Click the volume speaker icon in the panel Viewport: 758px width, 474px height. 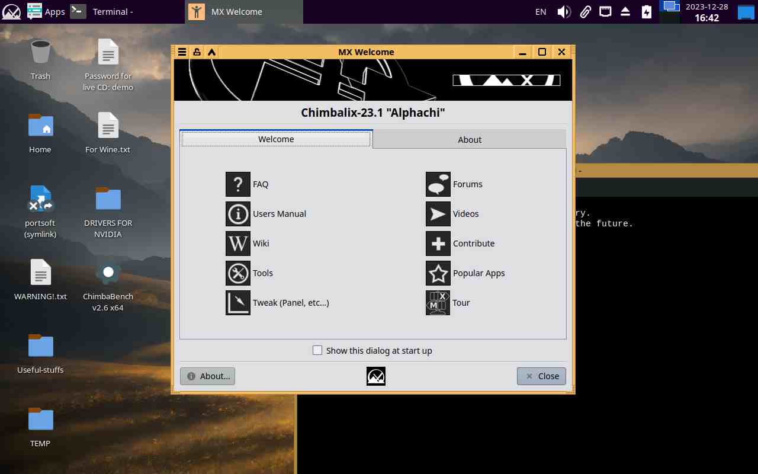pyautogui.click(x=564, y=12)
